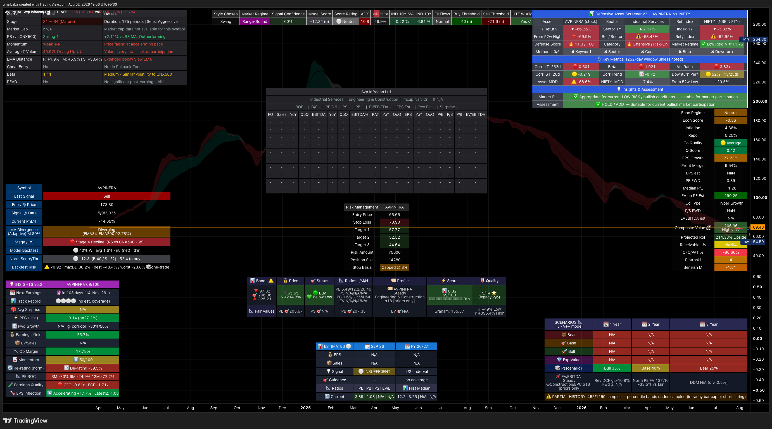Click the microscope icon beside Key Metrics
772x429 pixels.
(x=599, y=59)
